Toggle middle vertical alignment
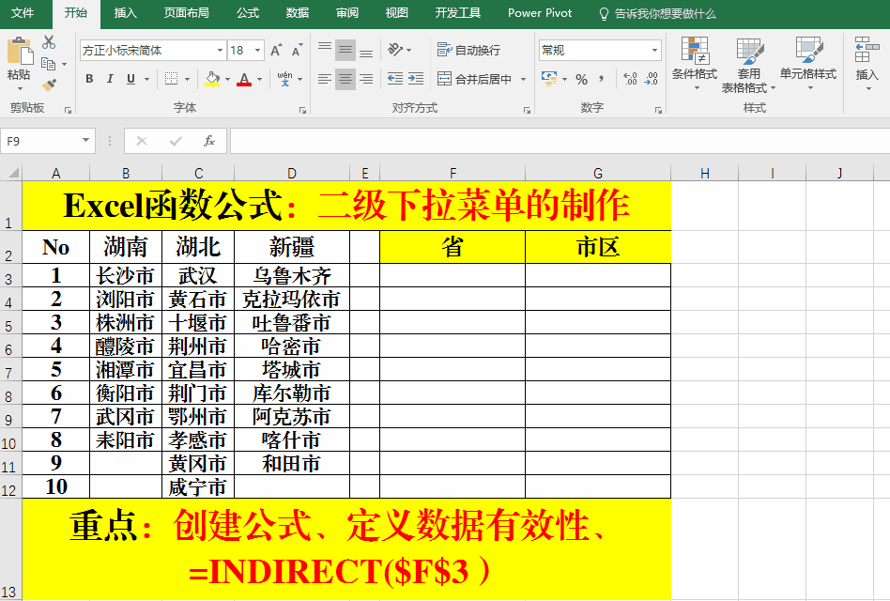 345,51
